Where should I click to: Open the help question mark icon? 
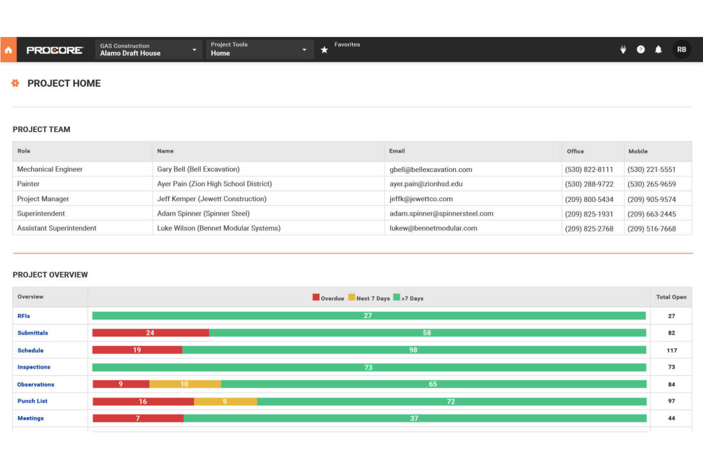641,49
